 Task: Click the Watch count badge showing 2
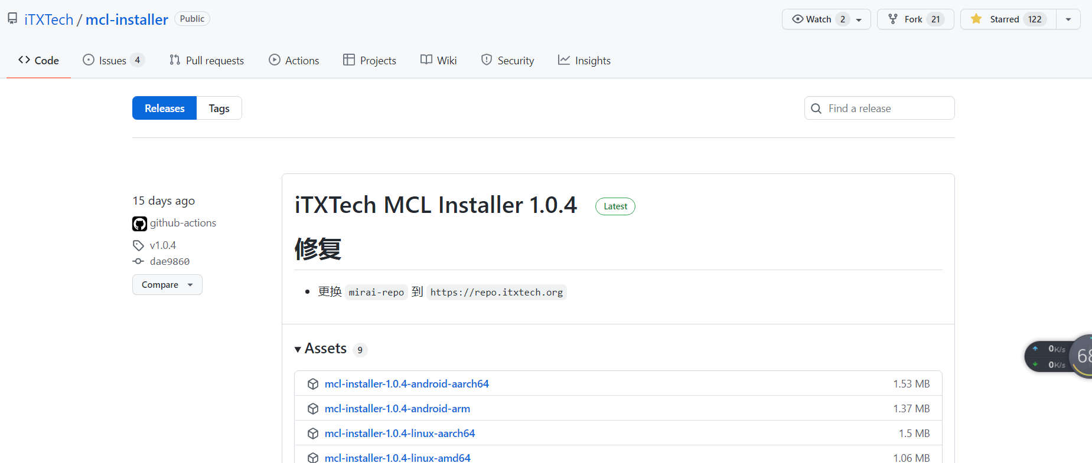point(843,19)
